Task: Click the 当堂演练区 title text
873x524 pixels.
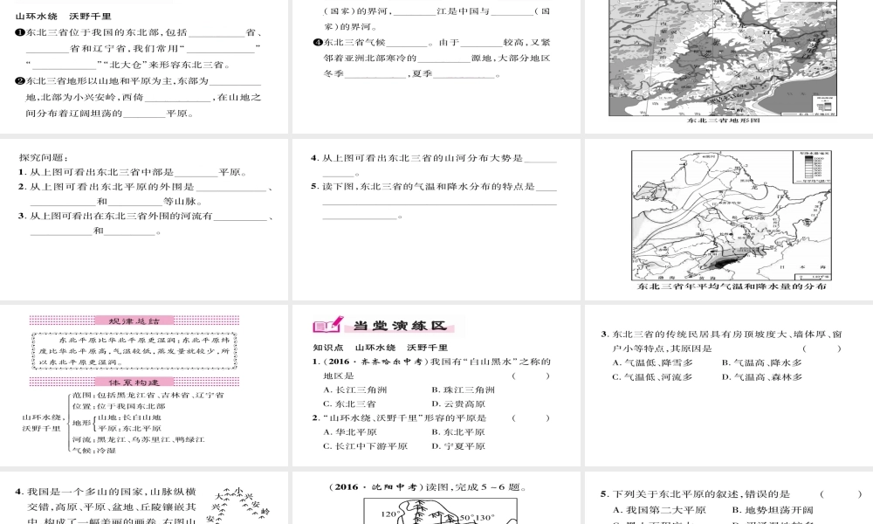Action: 400,325
